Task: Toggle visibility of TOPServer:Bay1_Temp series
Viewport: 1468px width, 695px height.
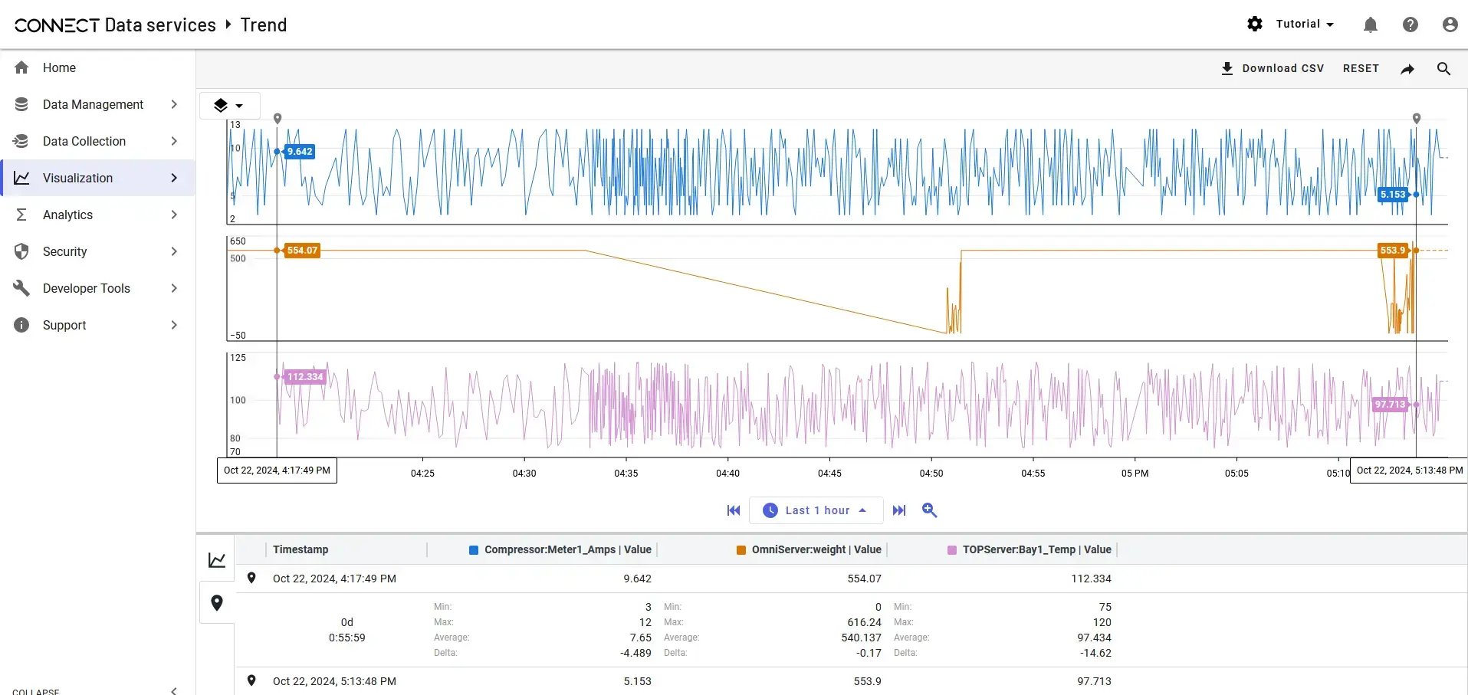Action: [951, 549]
